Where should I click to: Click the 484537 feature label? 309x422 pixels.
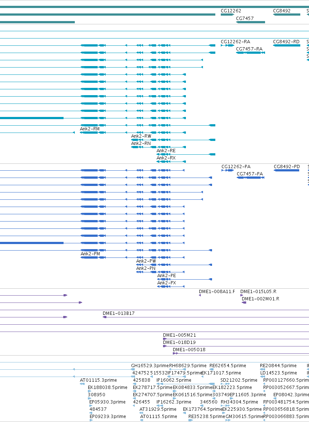tap(98, 409)
